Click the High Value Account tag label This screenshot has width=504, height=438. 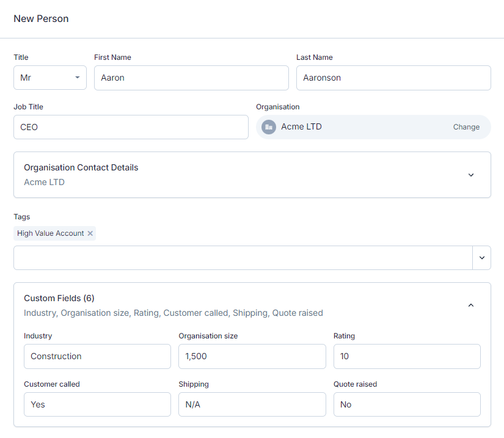[x=51, y=233]
